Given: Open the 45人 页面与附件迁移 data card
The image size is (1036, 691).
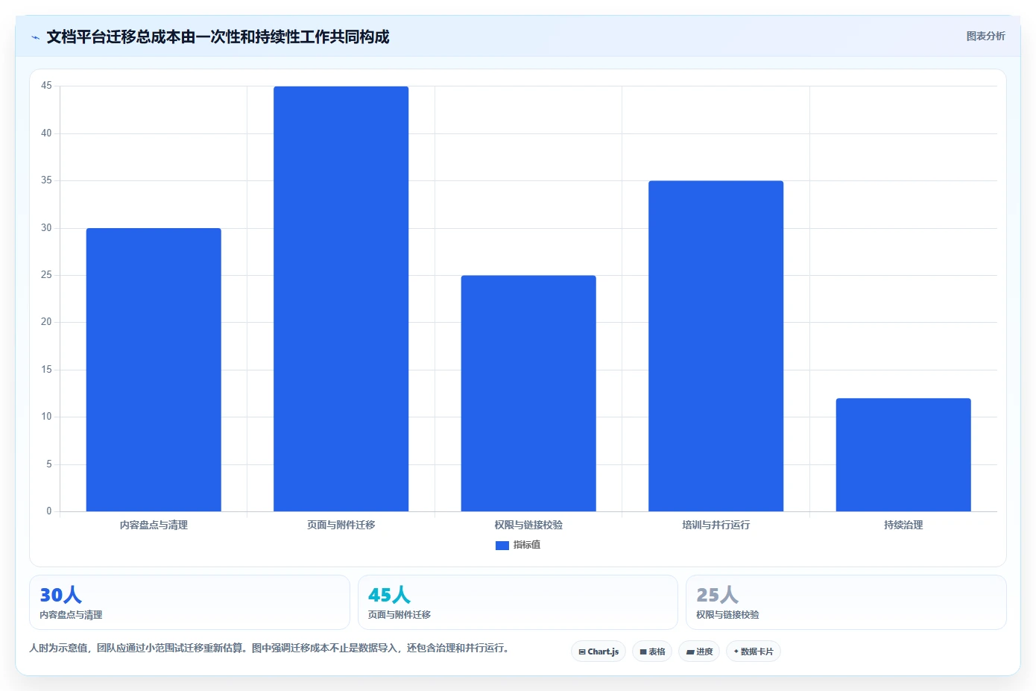Looking at the screenshot, I should (x=518, y=602).
